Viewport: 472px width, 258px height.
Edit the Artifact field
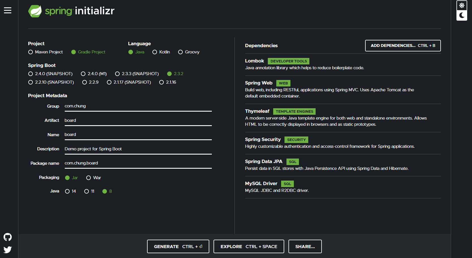(138, 121)
